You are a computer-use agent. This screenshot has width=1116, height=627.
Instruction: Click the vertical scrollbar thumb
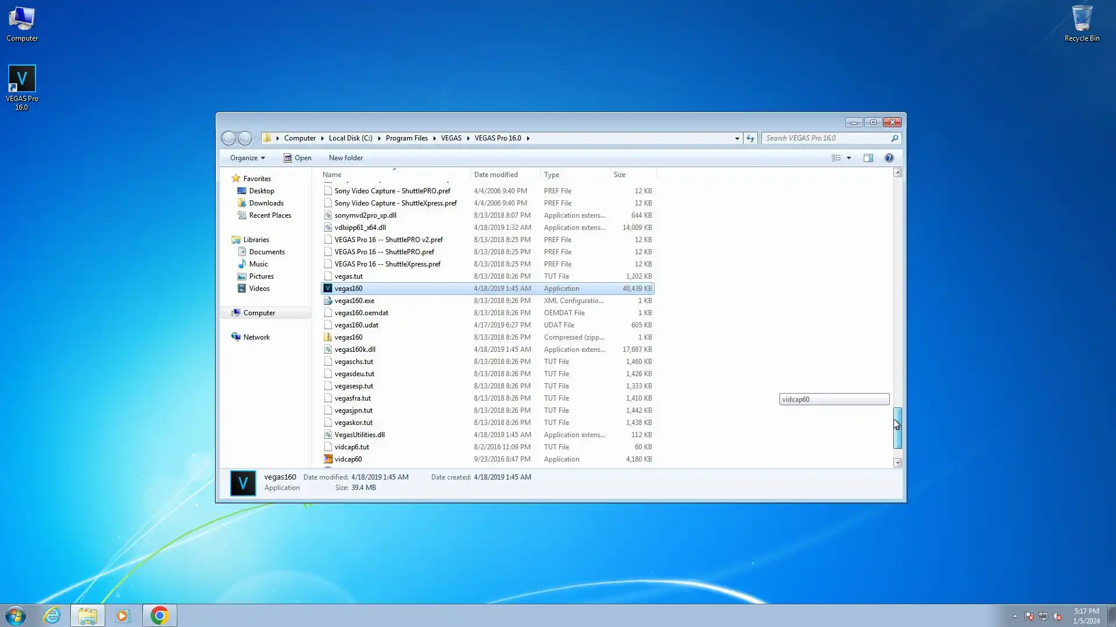(x=897, y=428)
